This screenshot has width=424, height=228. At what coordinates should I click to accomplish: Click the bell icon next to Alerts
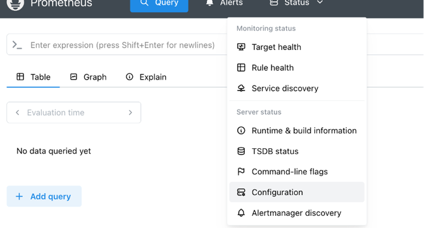(x=209, y=3)
